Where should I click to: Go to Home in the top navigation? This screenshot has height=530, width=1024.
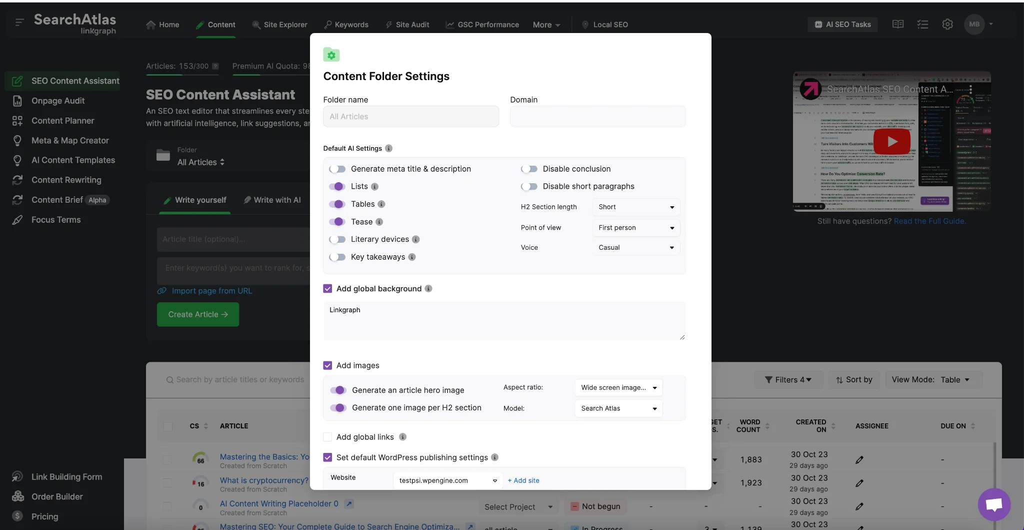click(x=162, y=25)
